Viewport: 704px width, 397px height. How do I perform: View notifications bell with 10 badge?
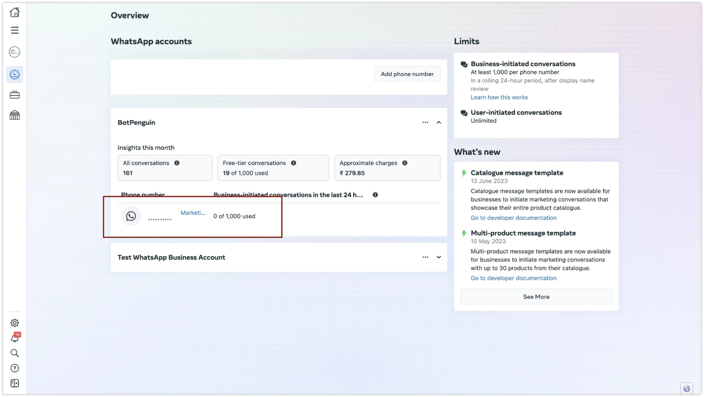pos(15,338)
